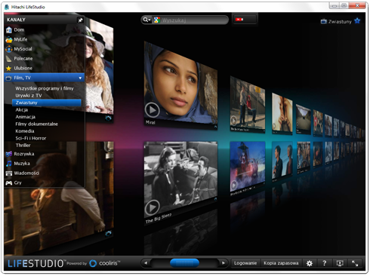Pin the Kanały channel panel

[80, 20]
